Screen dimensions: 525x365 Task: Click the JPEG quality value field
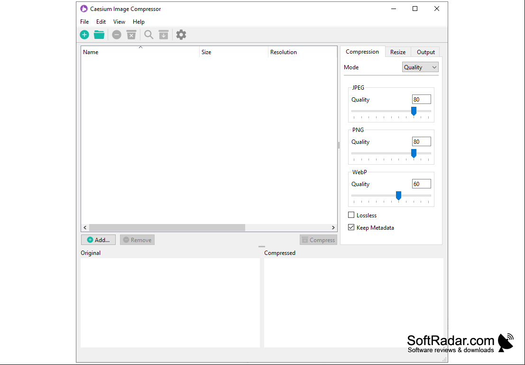click(421, 100)
